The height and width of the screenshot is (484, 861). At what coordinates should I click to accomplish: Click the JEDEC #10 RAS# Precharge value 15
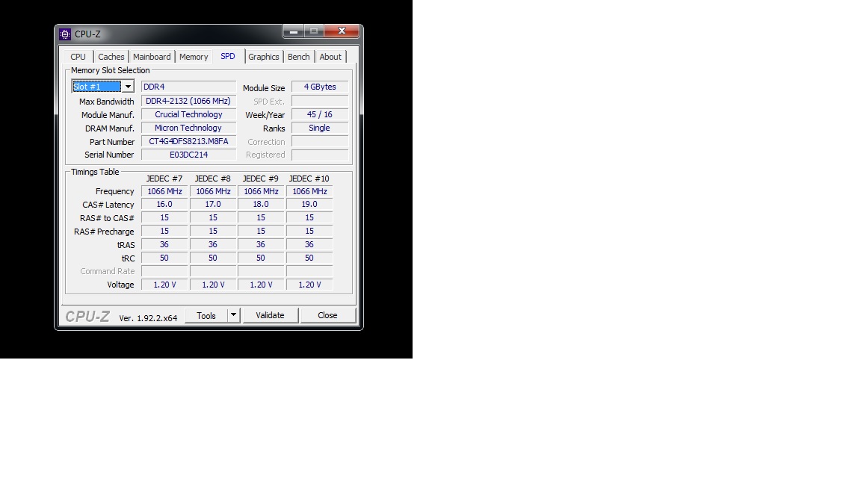tap(309, 231)
